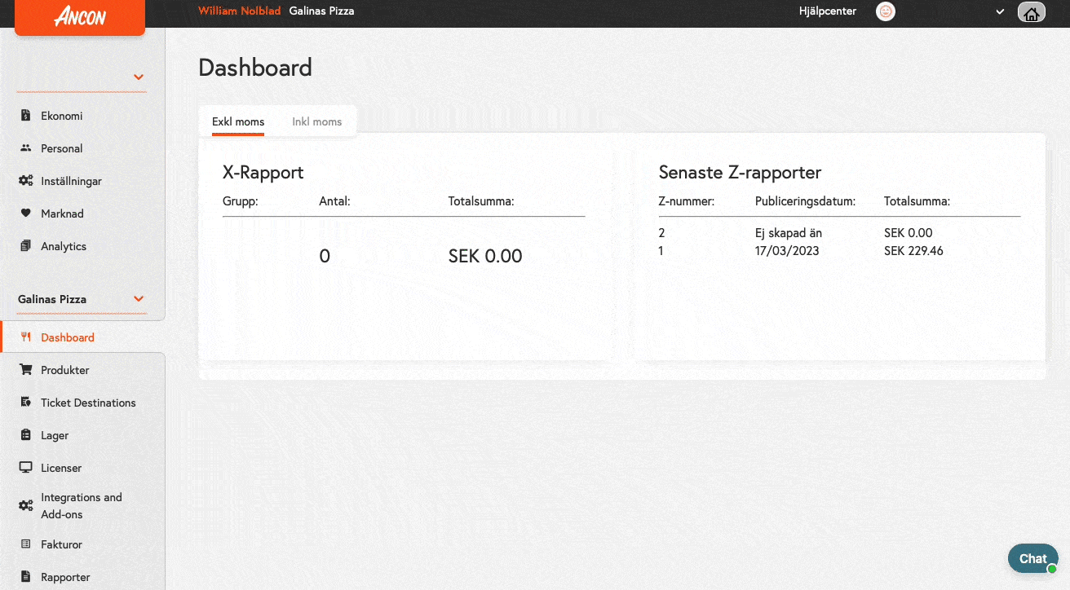Collapse the Galinas Pizza sidebar group
Screen dimensions: 1070x590
(139, 299)
